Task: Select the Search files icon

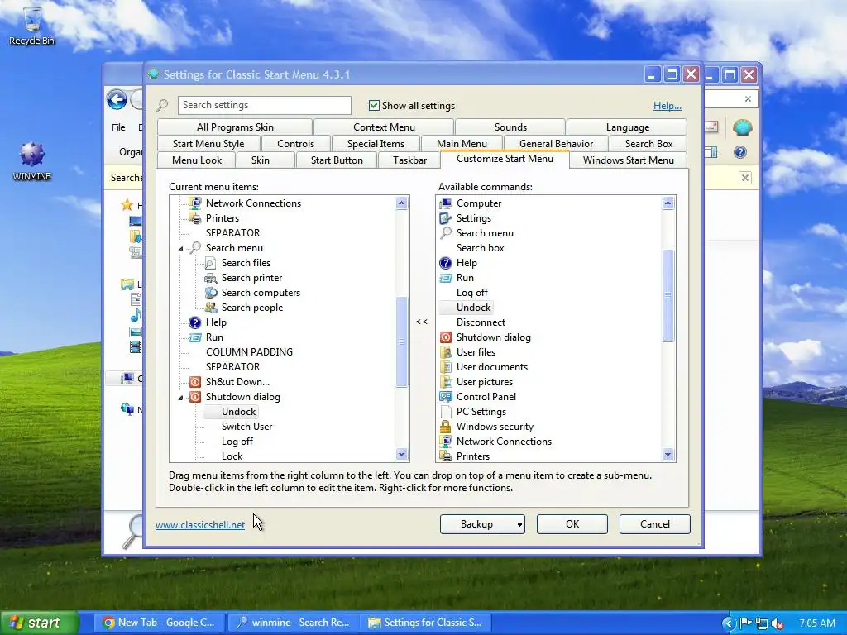Action: click(x=210, y=263)
